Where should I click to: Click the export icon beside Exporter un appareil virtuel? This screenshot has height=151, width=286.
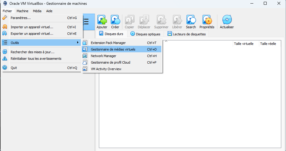(5, 33)
